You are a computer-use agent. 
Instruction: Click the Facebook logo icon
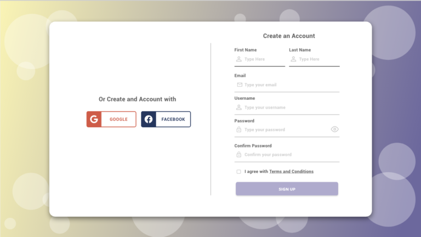pos(149,119)
